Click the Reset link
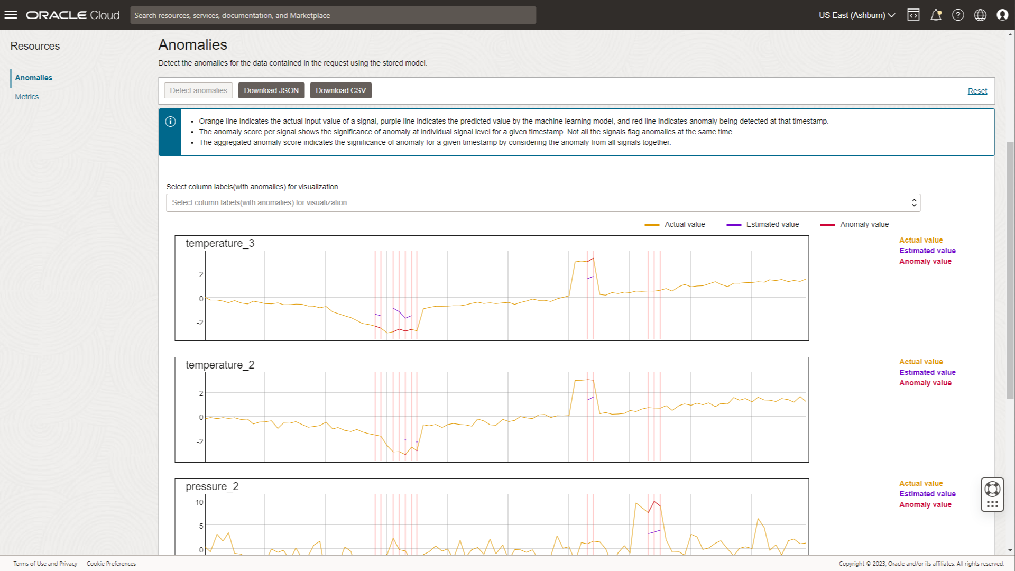 [977, 90]
